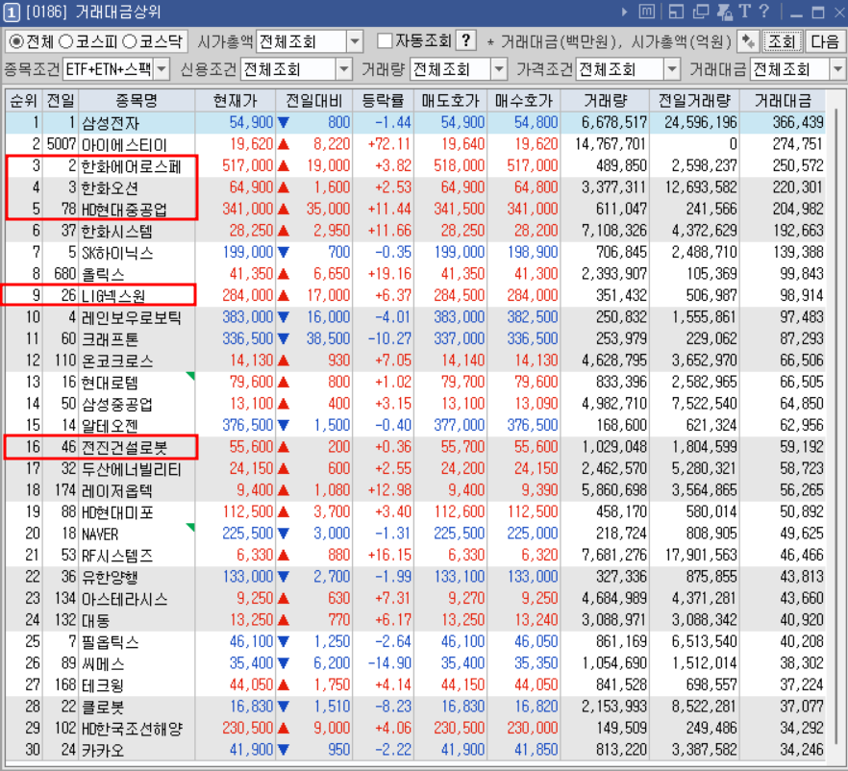Image resolution: width=848 pixels, height=771 pixels.
Task: Select the 코스닥 radio button
Action: (x=130, y=41)
